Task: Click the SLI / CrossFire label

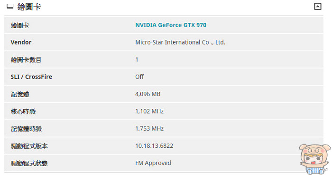Action: point(31,77)
